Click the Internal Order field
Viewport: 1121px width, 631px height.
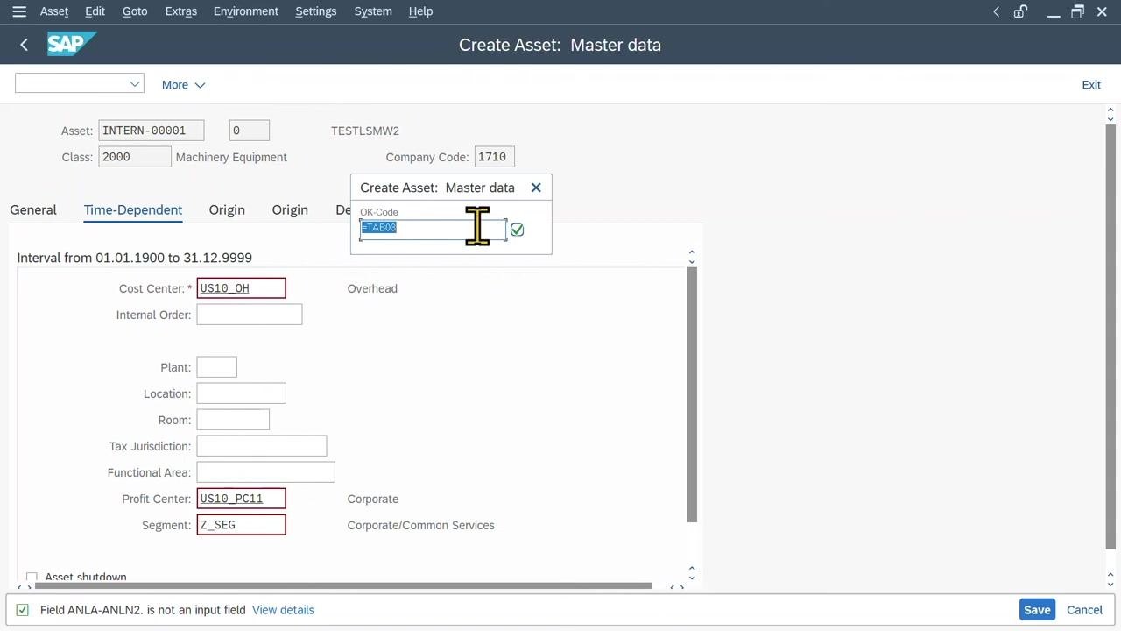[x=250, y=315]
